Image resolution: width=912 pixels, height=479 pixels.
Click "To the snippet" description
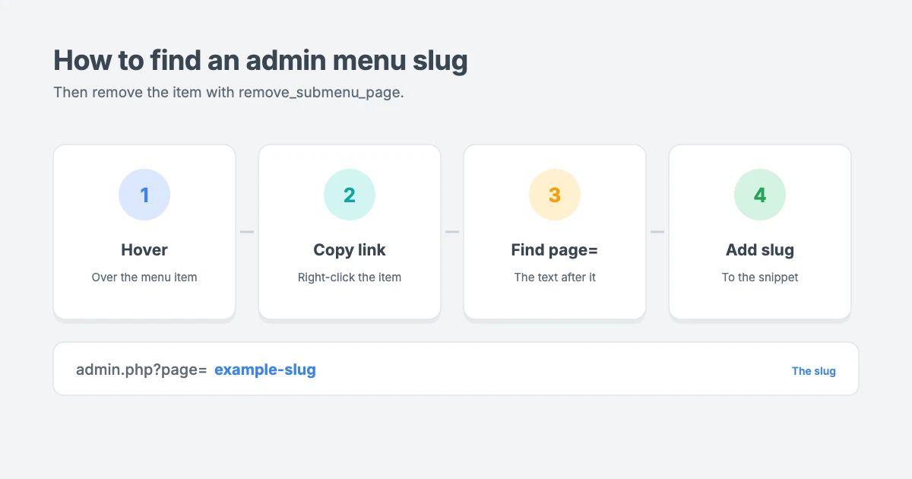coord(760,278)
